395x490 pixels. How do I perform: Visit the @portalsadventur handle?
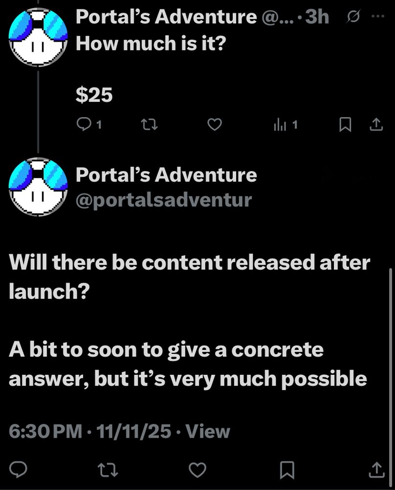click(164, 200)
